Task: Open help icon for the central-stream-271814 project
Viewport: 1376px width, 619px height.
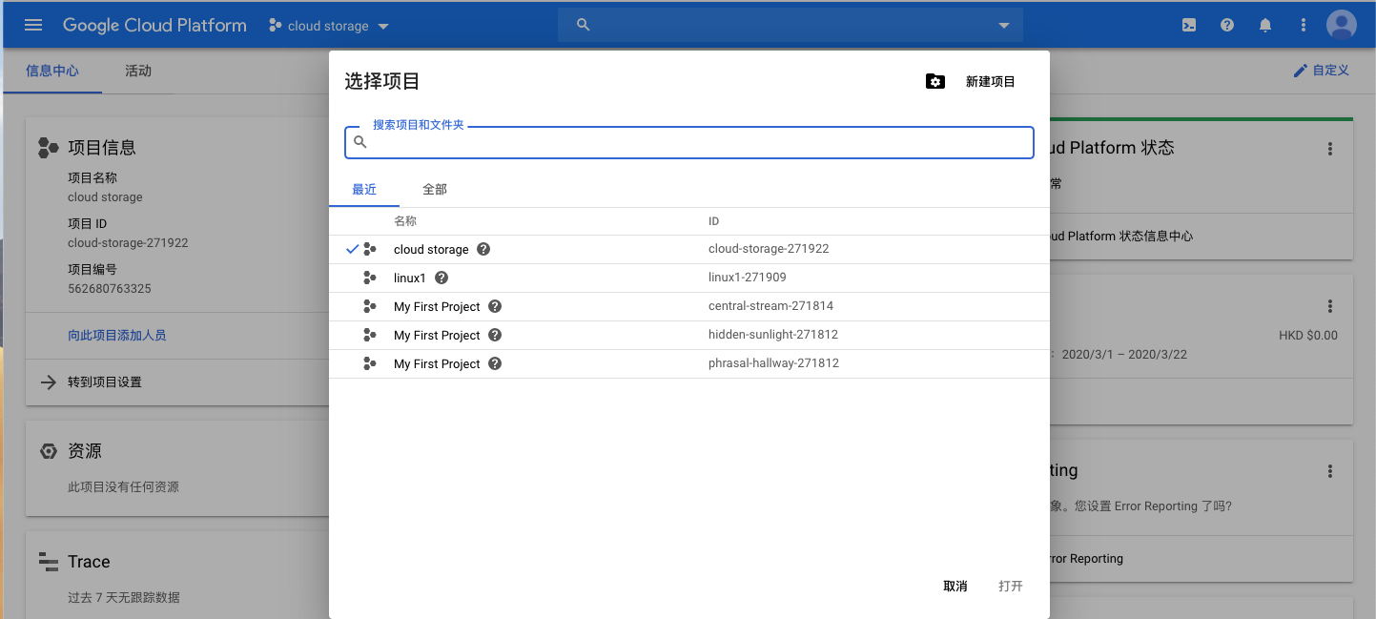Action: click(495, 306)
